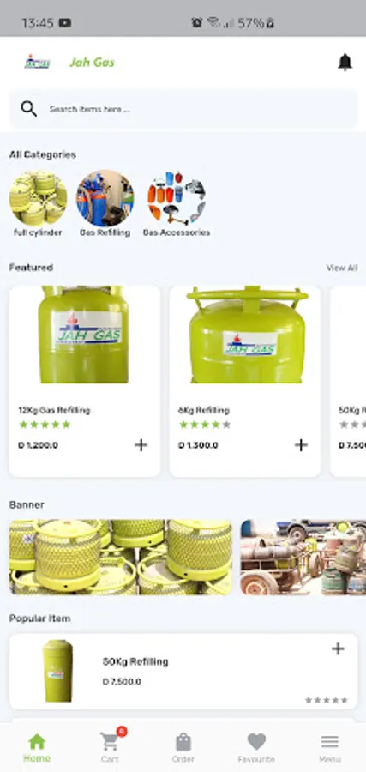
Task: Open the Cart tab
Action: [110, 745]
